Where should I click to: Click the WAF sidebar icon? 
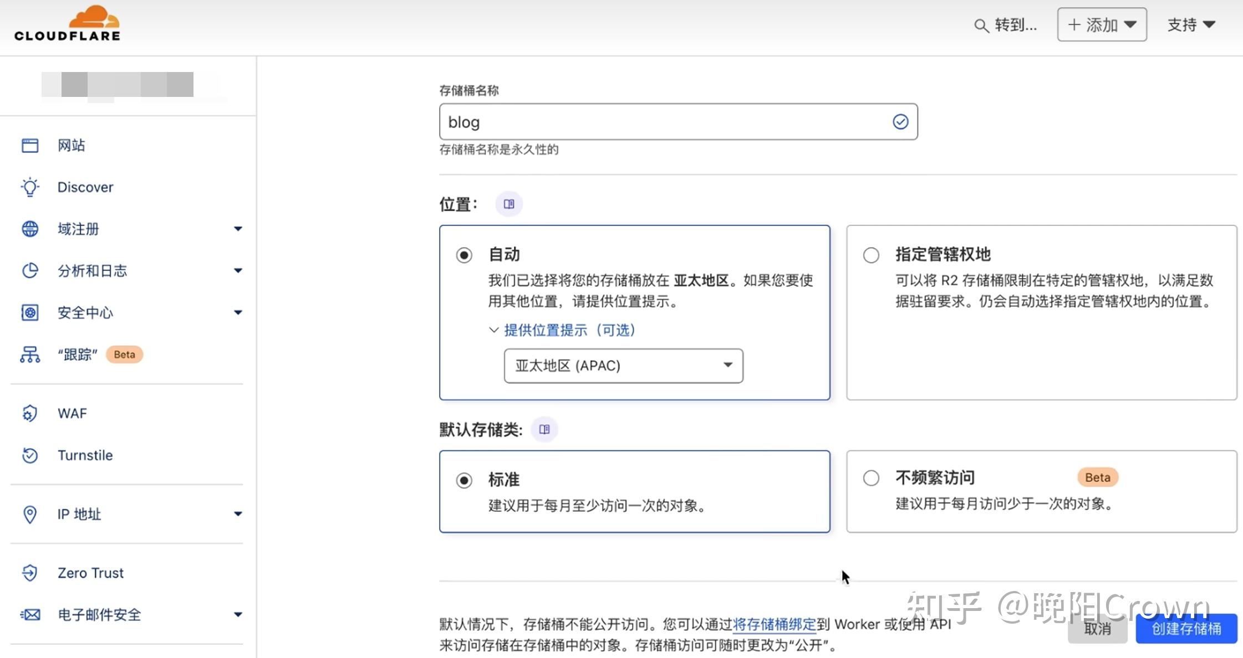pyautogui.click(x=30, y=413)
